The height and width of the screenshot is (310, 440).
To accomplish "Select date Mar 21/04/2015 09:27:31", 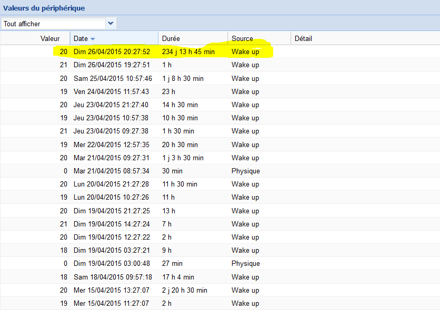I will tap(112, 158).
